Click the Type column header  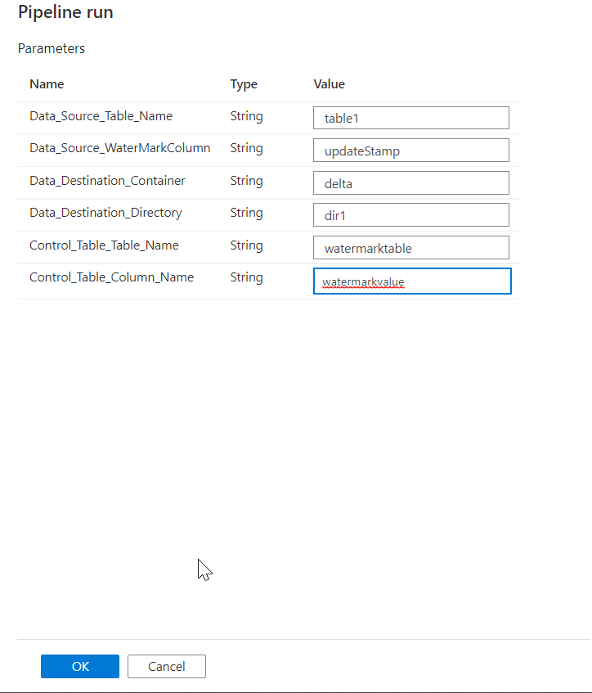244,84
